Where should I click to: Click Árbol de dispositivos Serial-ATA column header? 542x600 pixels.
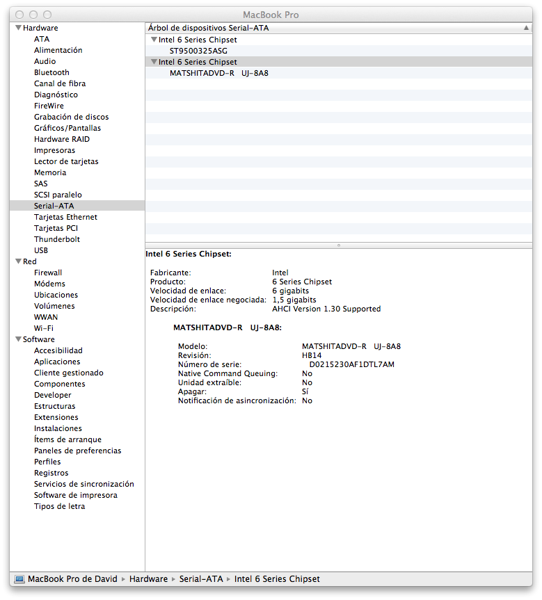click(x=339, y=28)
